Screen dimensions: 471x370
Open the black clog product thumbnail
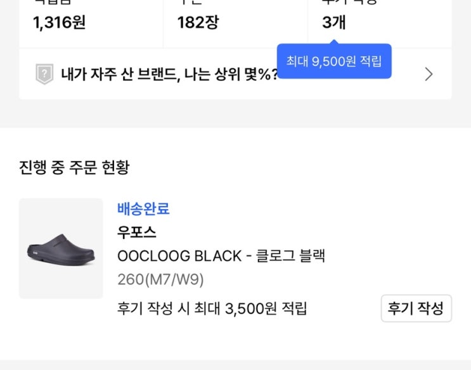[x=61, y=248]
